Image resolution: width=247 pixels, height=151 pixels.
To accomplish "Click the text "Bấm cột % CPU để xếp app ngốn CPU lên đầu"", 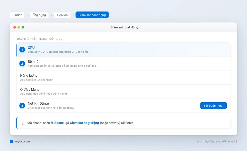I will coord(58,52).
